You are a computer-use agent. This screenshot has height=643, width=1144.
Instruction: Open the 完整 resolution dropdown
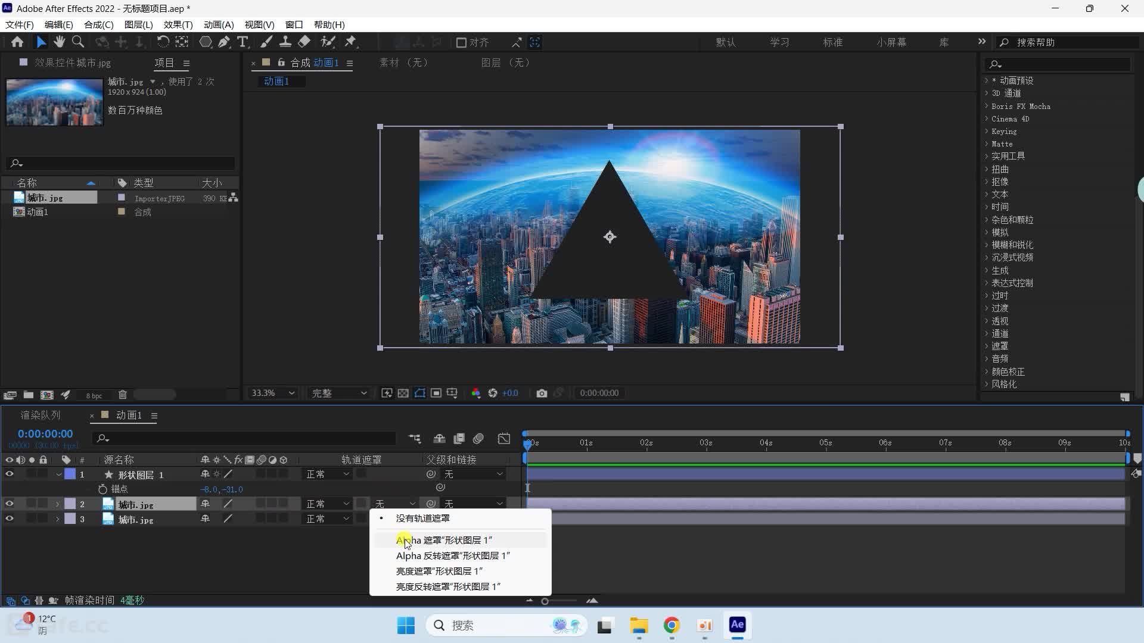coord(339,393)
